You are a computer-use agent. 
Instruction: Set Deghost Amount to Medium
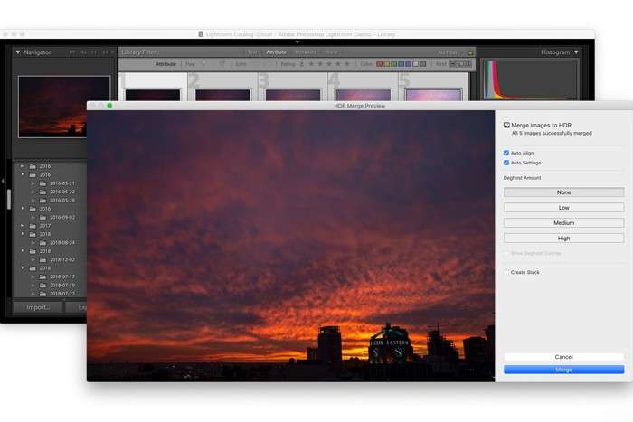[x=563, y=222]
